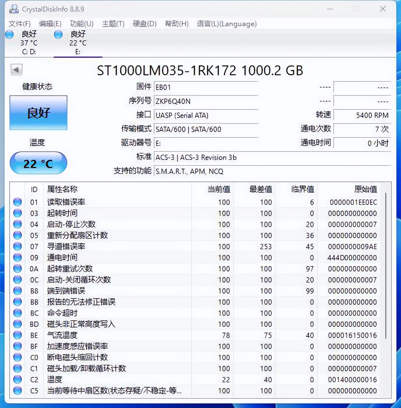Click status orb for attribute BF 加速度感应错误率
The image size is (401, 408).
[17, 346]
